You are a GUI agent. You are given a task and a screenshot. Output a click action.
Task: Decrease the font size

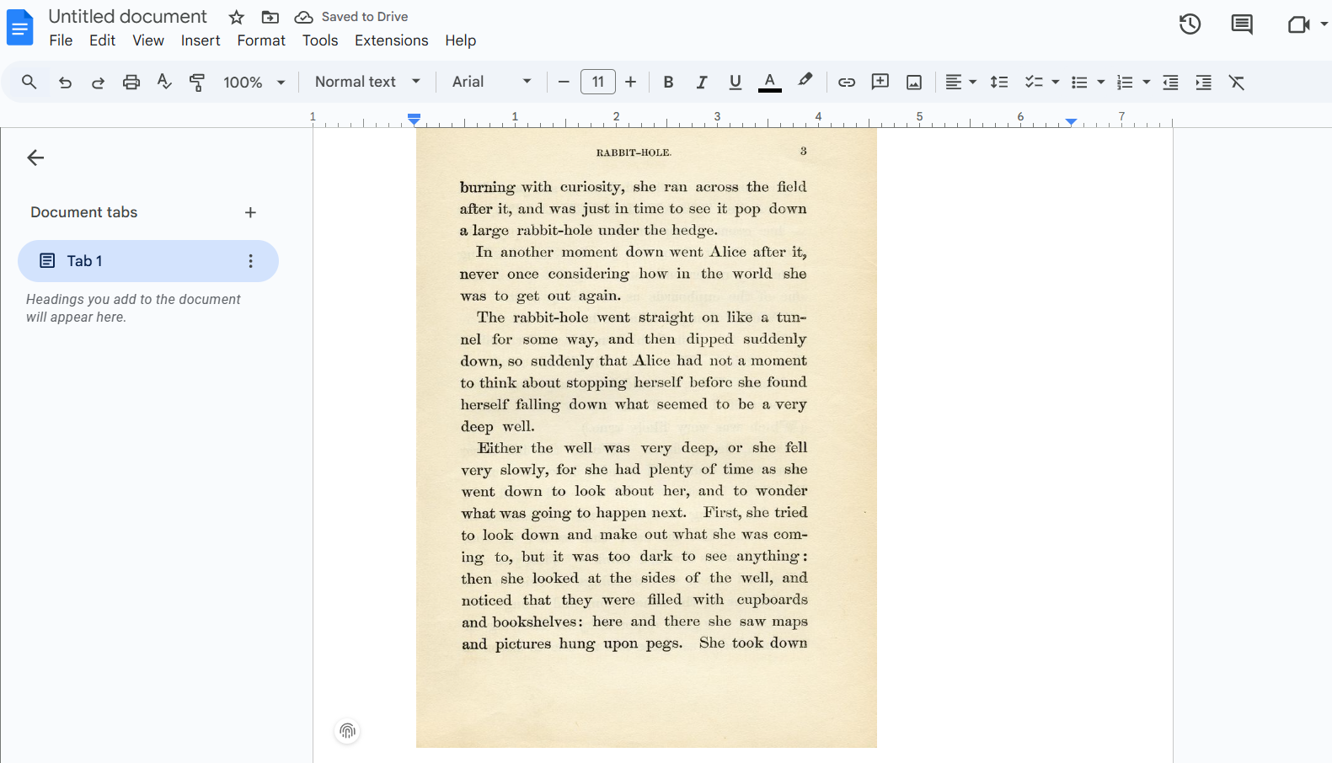coord(564,82)
